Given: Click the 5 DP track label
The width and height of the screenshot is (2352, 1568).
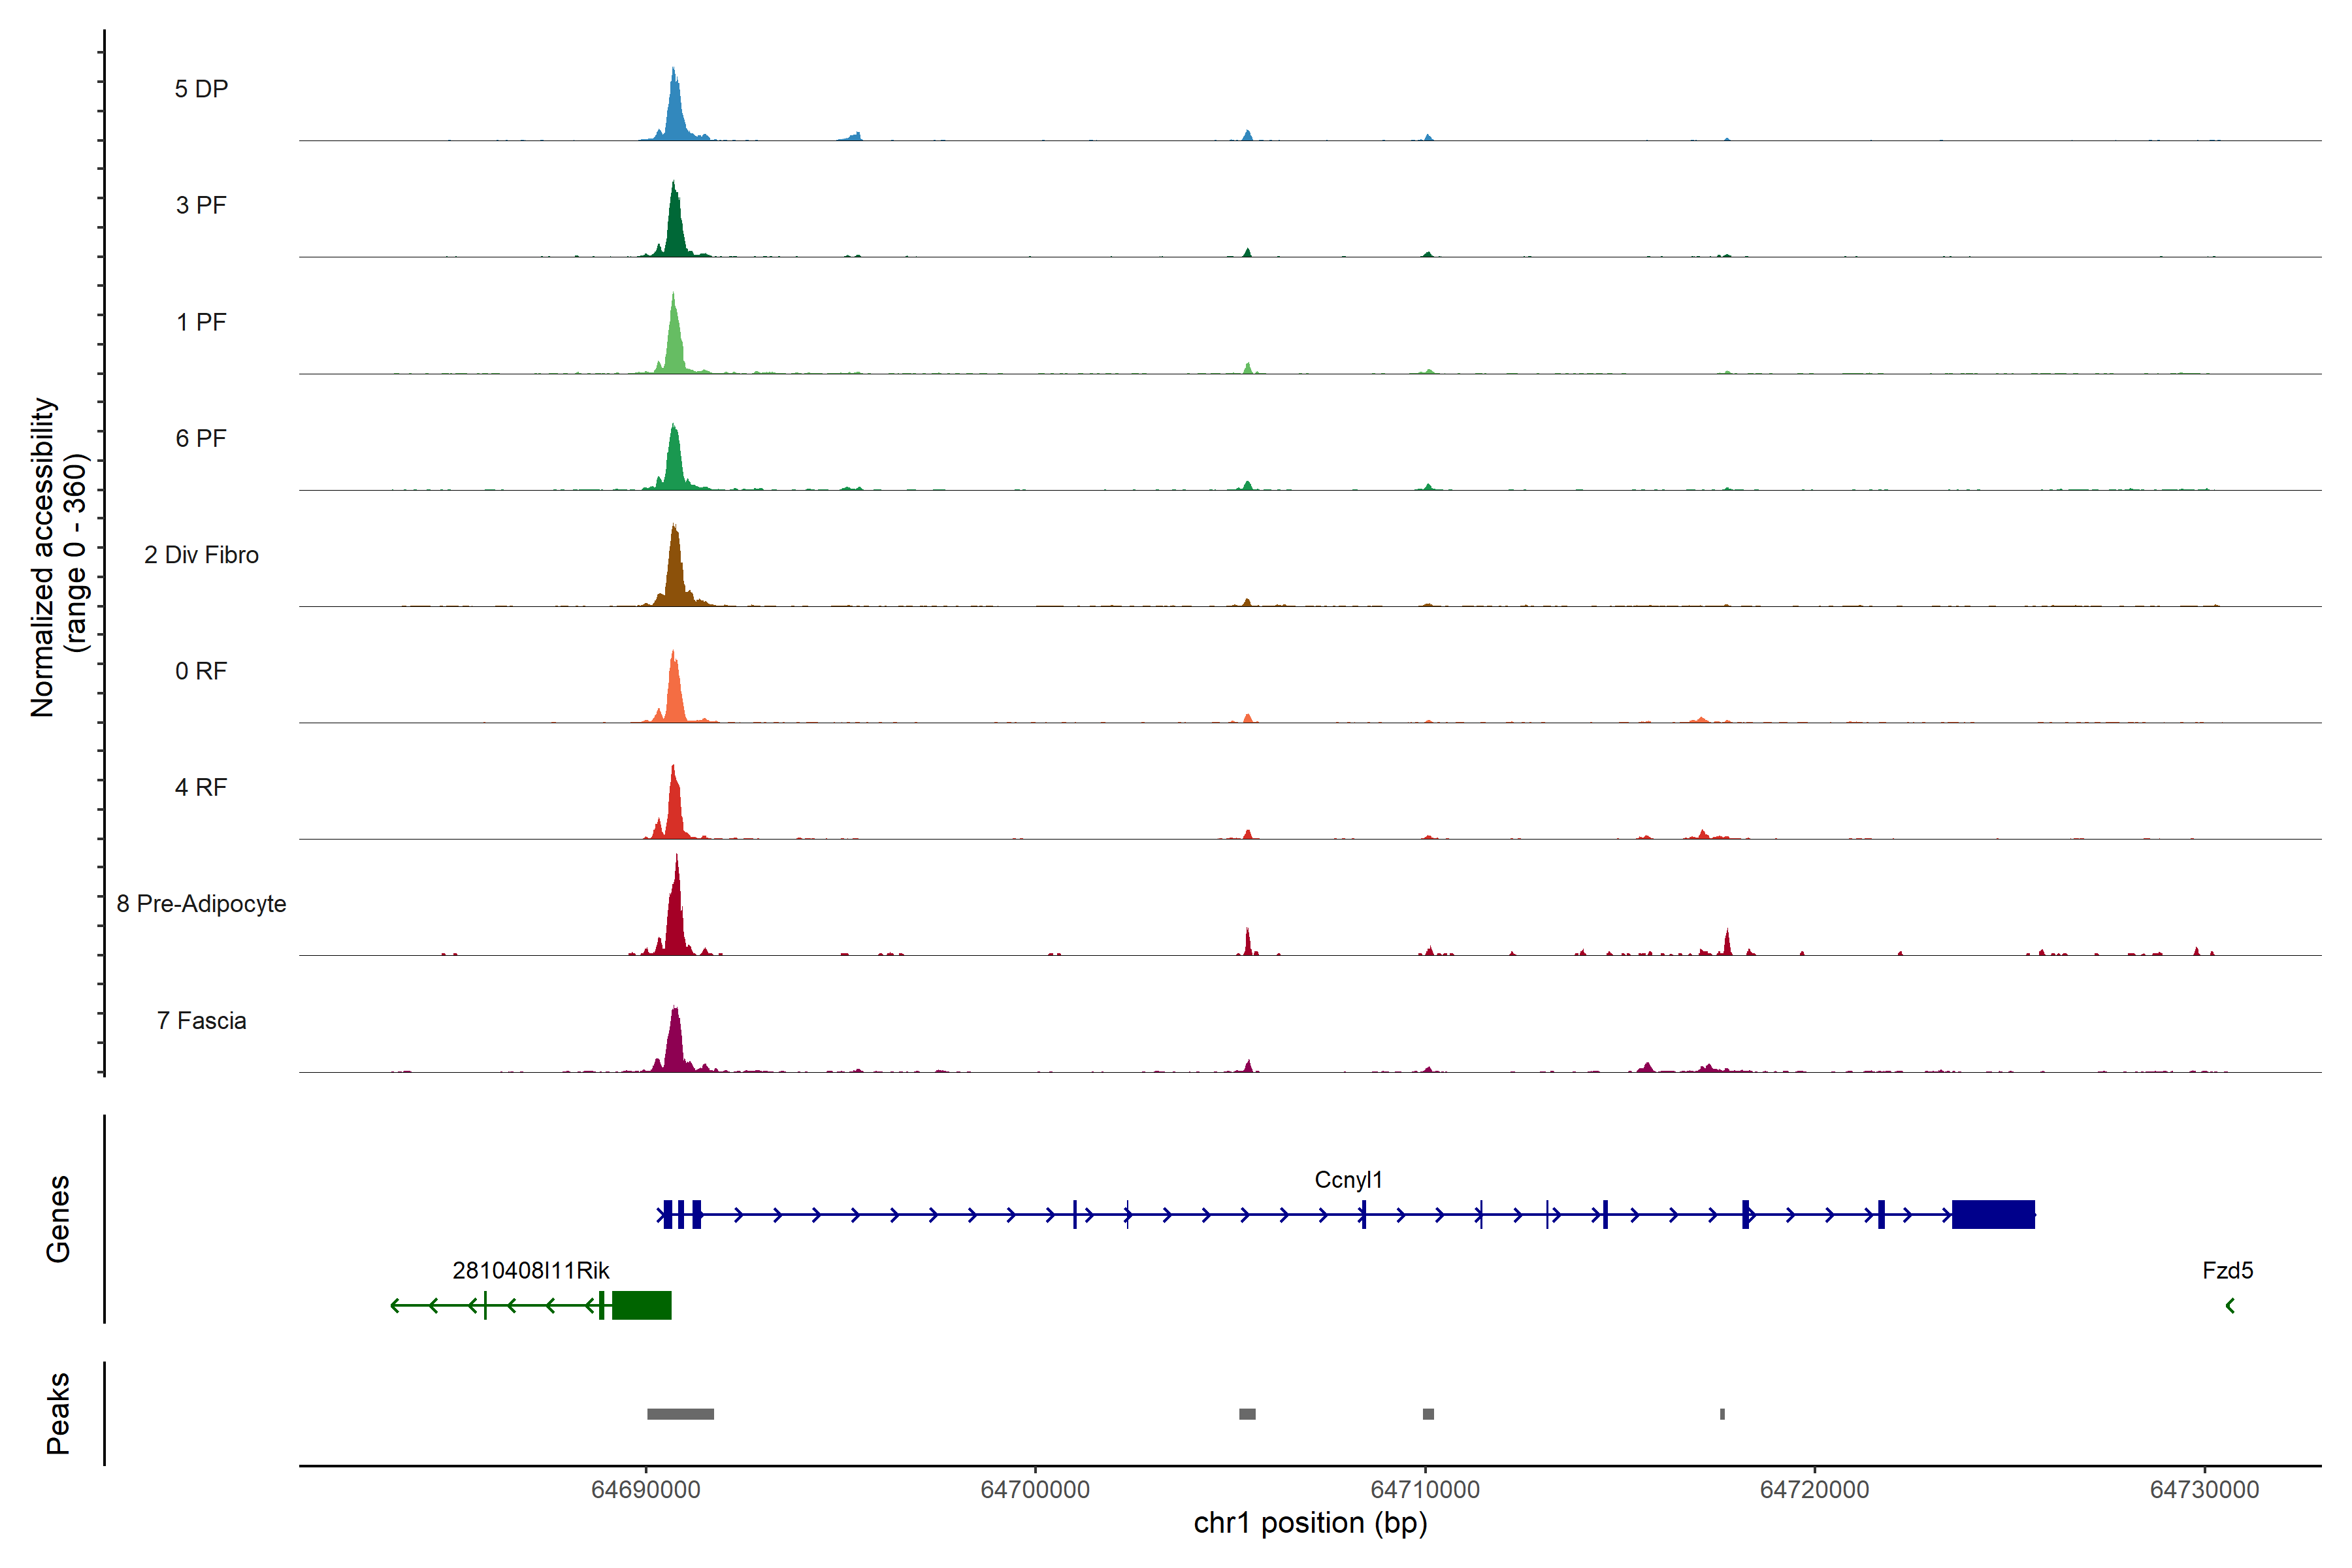Looking at the screenshot, I should tap(201, 89).
